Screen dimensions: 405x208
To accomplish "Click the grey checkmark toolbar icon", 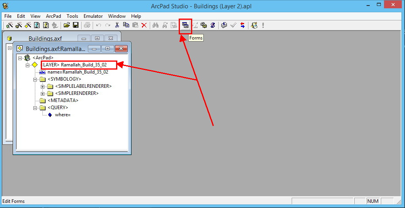I will [233, 25].
